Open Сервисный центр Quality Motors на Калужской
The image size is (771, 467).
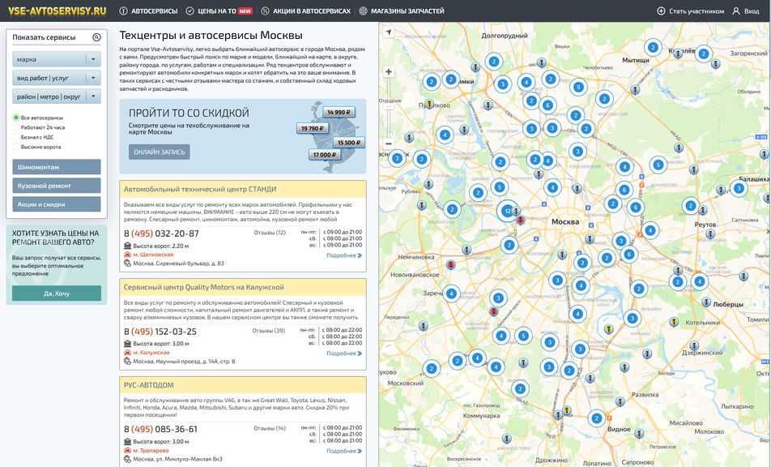pyautogui.click(x=203, y=287)
